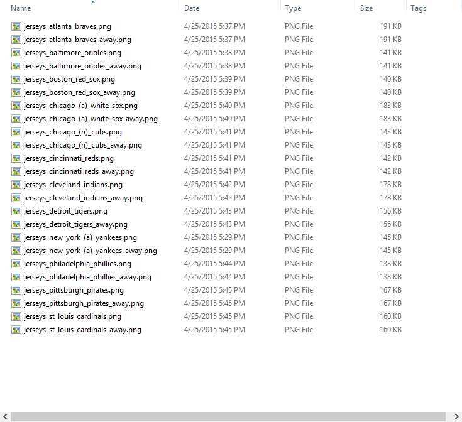The width and height of the screenshot is (462, 422).
Task: Click the icon of jerseys_detroit_tigers.png
Action: click(x=16, y=211)
